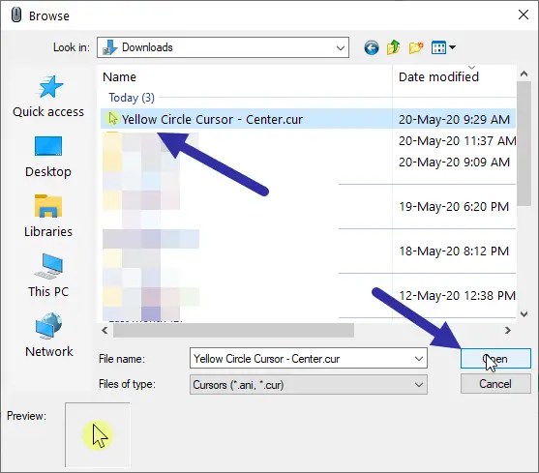
Task: Go back to the last folder visited
Action: coord(372,47)
